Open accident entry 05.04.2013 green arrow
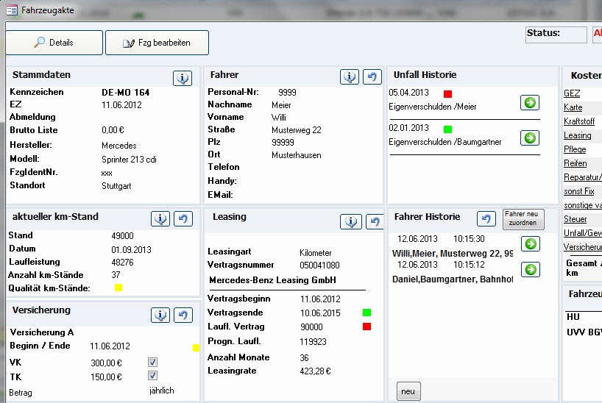602x403 pixels. tap(530, 102)
